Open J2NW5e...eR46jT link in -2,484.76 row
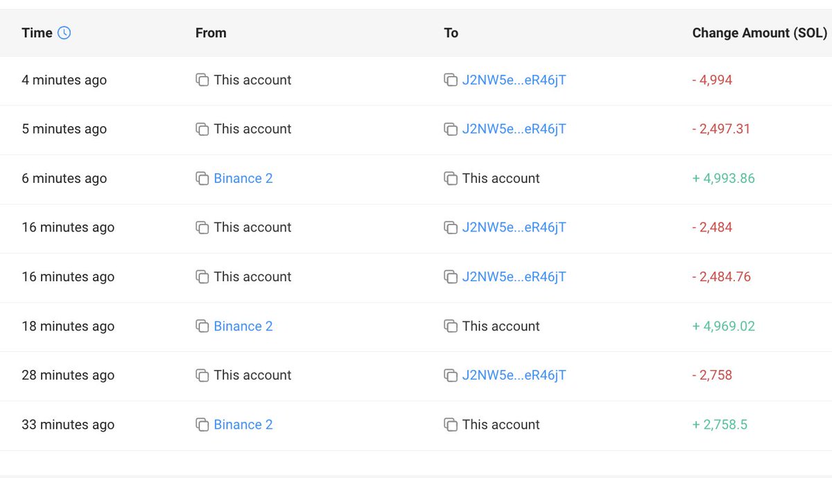Screen dimensions: 832x478 click(514, 277)
